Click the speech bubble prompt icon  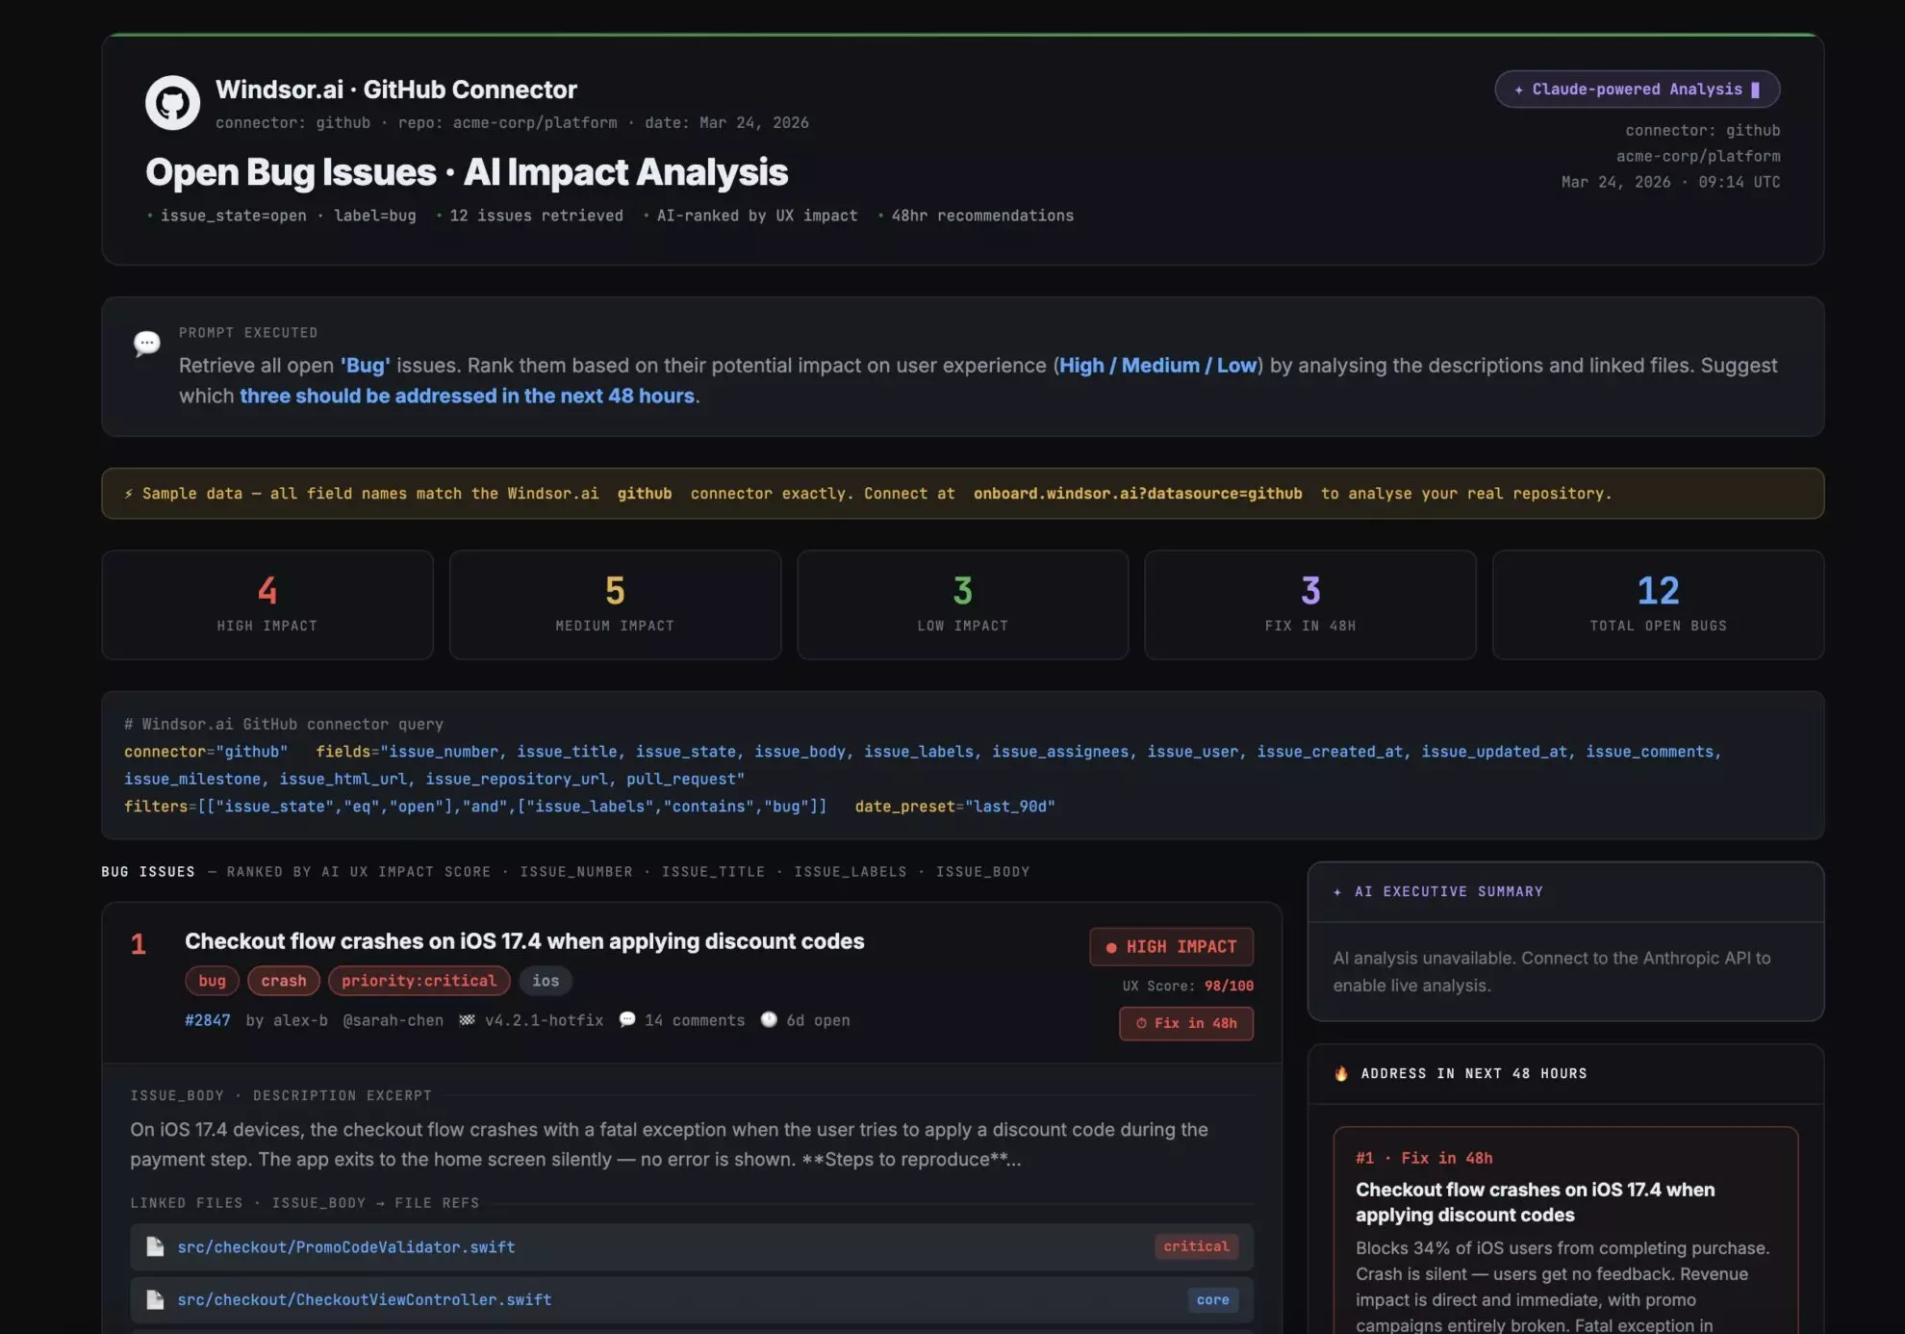146,344
